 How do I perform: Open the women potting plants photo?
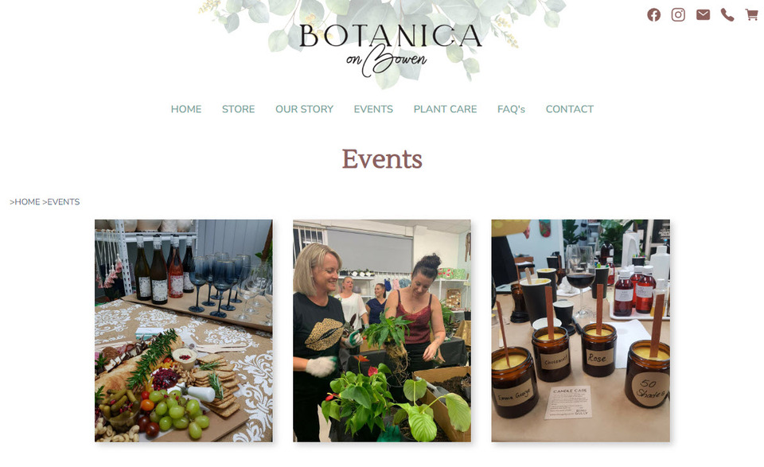[x=382, y=331]
